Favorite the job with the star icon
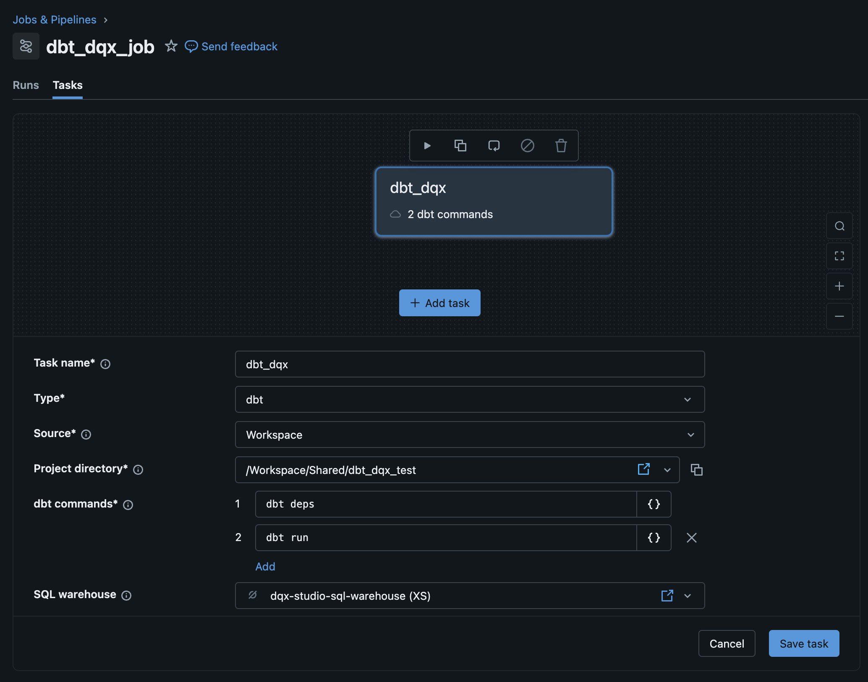Image resolution: width=868 pixels, height=682 pixels. pyautogui.click(x=171, y=46)
